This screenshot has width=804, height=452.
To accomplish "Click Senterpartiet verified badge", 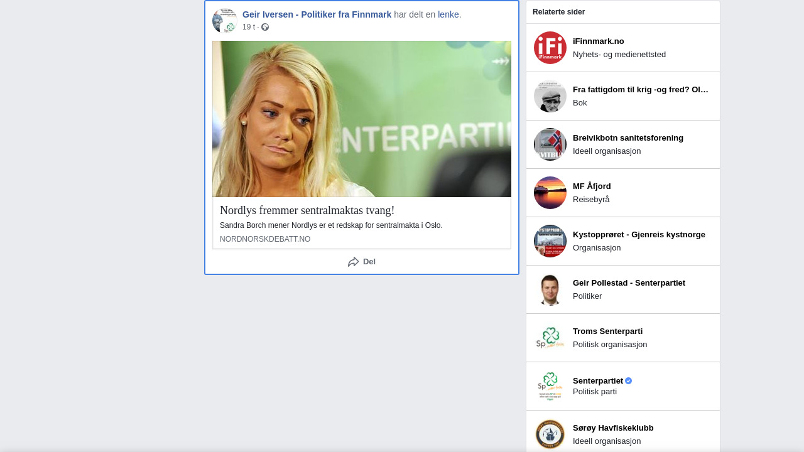I will click(x=629, y=381).
